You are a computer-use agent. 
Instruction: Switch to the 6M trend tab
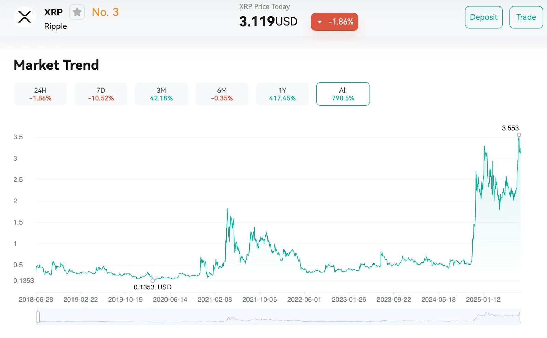click(x=222, y=94)
